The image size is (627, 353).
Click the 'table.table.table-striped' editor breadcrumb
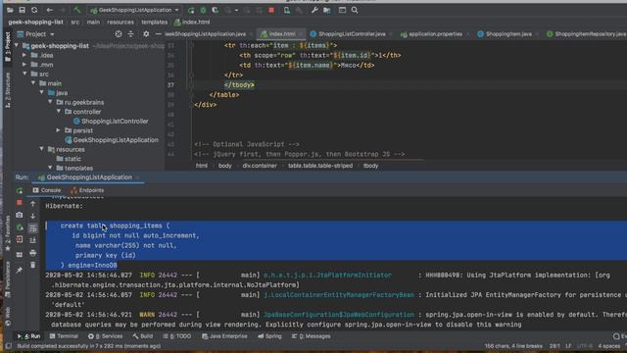tap(320, 166)
